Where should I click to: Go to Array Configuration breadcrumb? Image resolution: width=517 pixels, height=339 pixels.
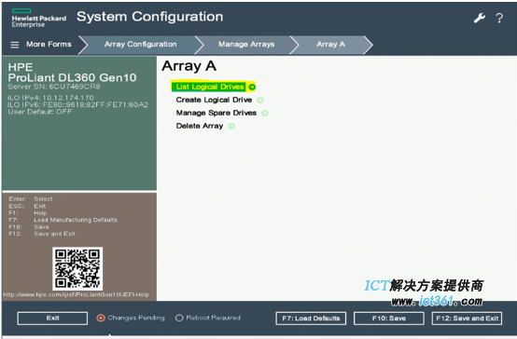pyautogui.click(x=141, y=45)
